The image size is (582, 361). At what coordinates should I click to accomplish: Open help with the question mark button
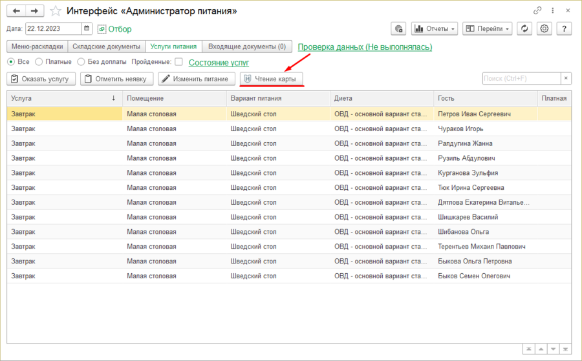(565, 29)
